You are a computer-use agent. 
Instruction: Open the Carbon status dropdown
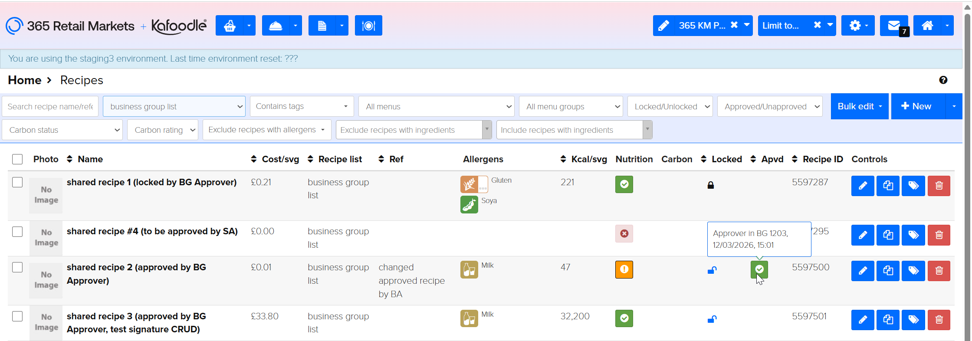[62, 130]
